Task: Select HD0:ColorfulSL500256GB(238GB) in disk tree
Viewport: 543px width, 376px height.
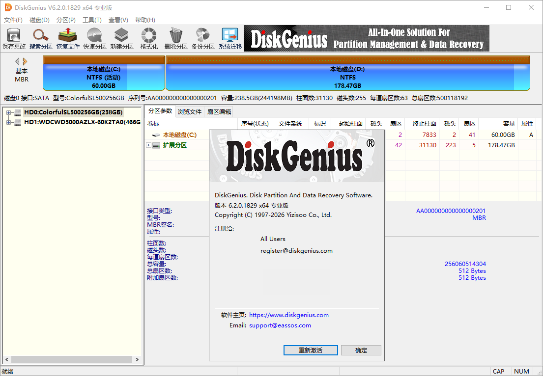Action: pyautogui.click(x=73, y=112)
